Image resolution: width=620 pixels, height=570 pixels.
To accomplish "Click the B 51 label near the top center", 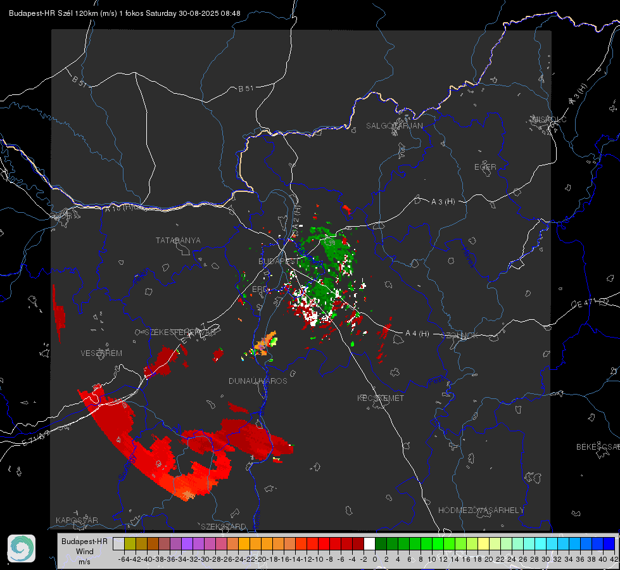I will pyautogui.click(x=246, y=89).
